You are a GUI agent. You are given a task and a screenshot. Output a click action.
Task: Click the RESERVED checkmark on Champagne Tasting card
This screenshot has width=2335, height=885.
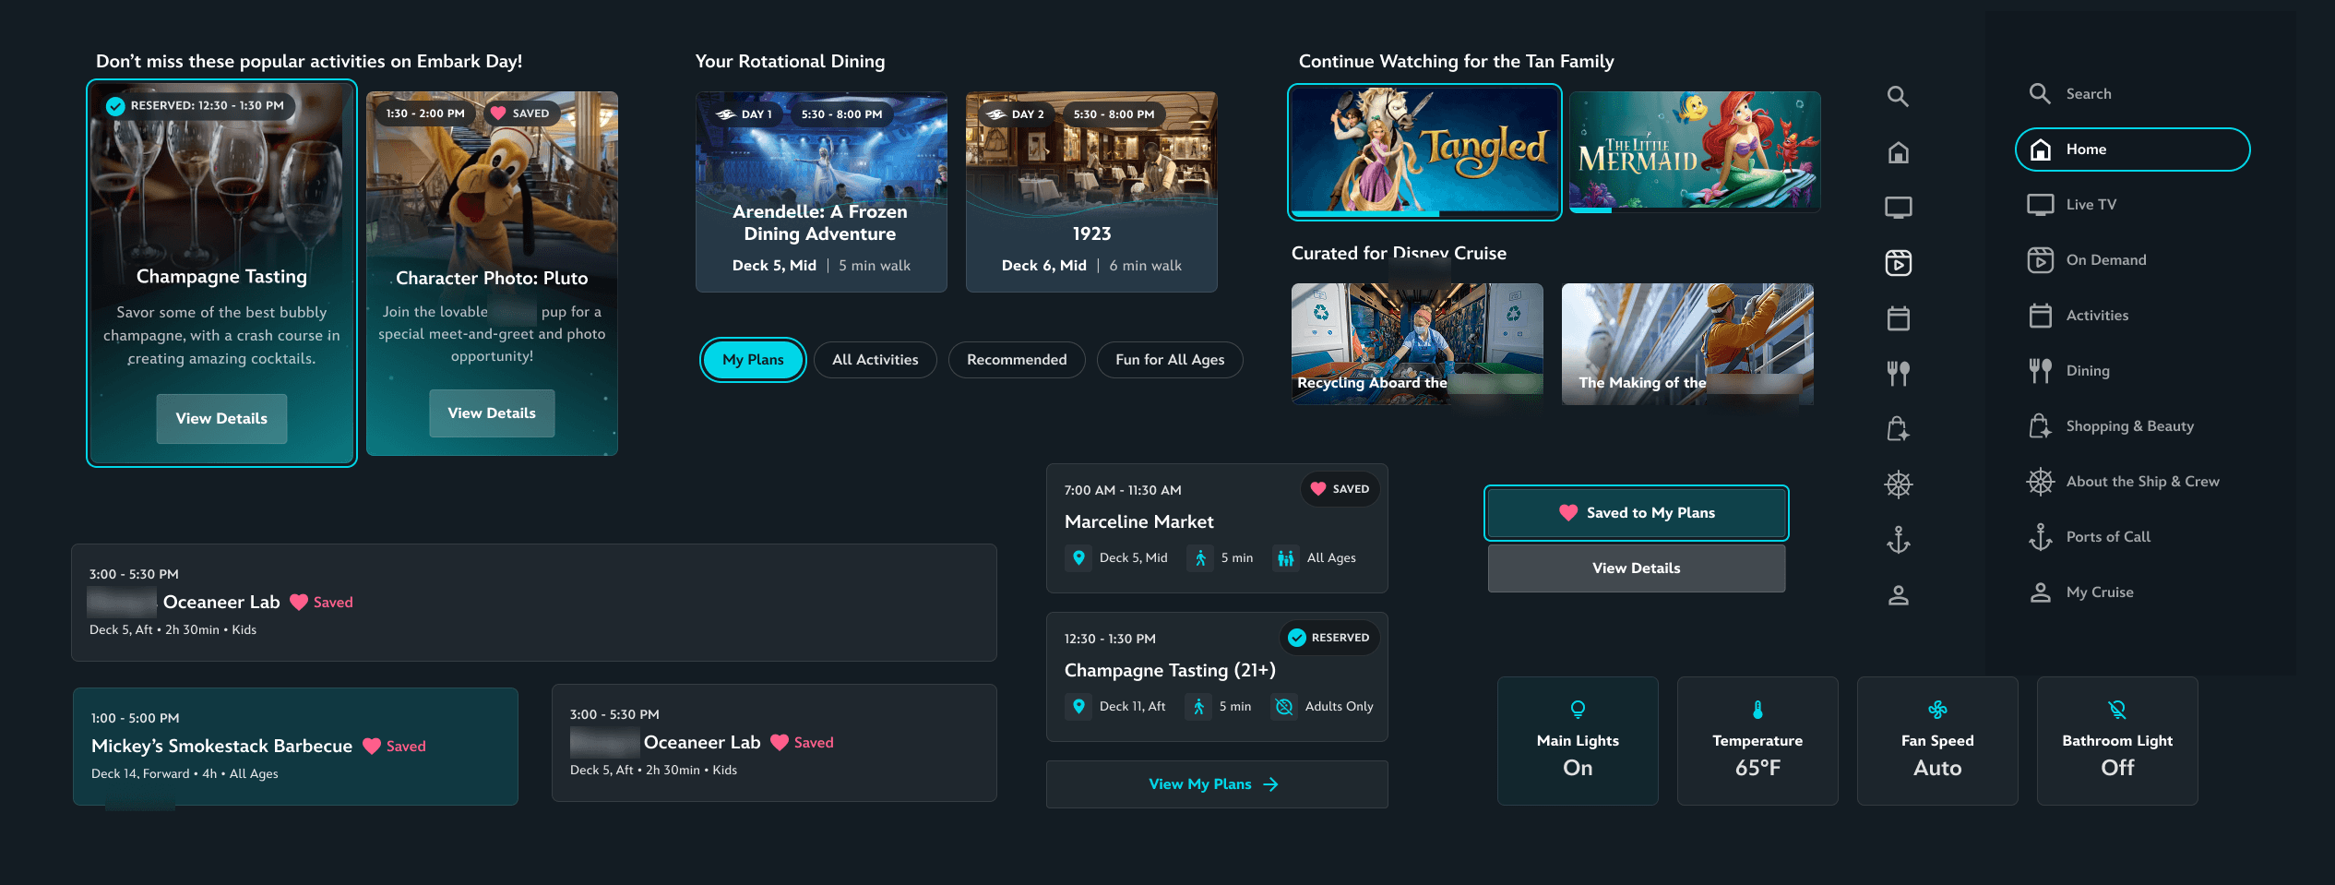coord(115,106)
